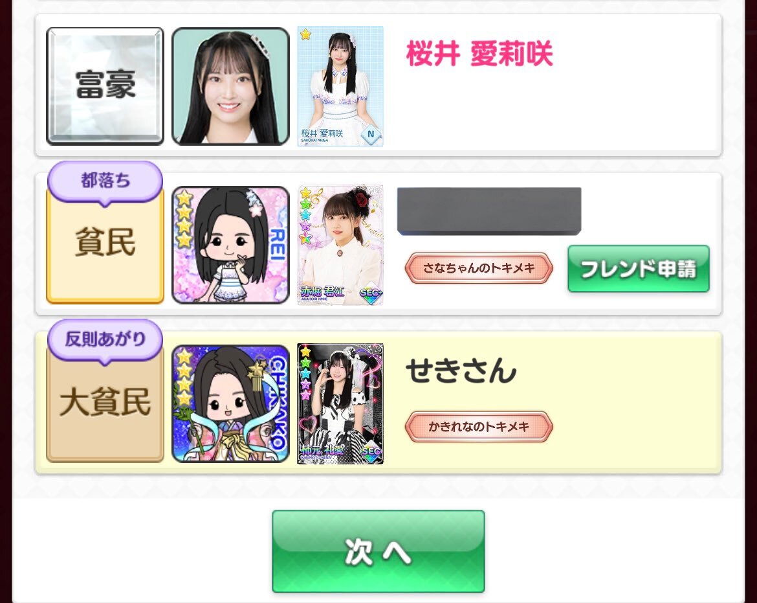View the 赤堀 君江 SEC+ card
This screenshot has height=603, width=757.
pyautogui.click(x=340, y=245)
